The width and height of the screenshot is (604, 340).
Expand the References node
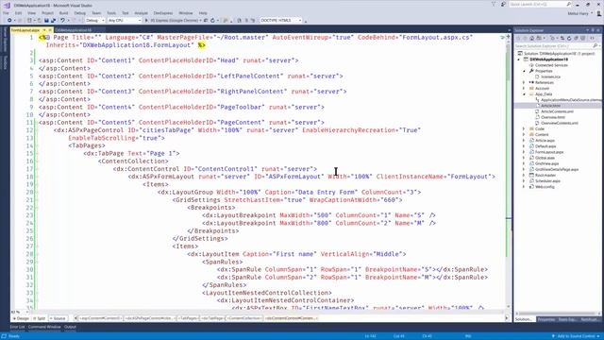pos(524,82)
